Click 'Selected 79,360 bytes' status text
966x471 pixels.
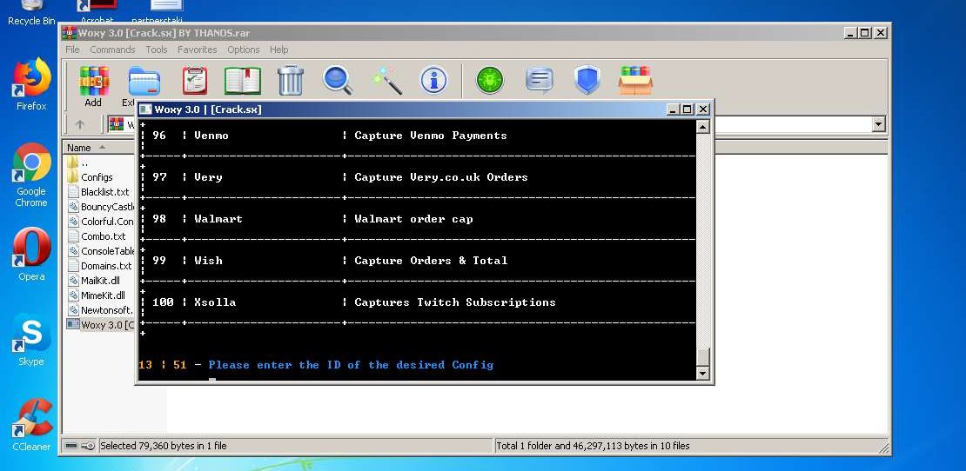tap(164, 446)
